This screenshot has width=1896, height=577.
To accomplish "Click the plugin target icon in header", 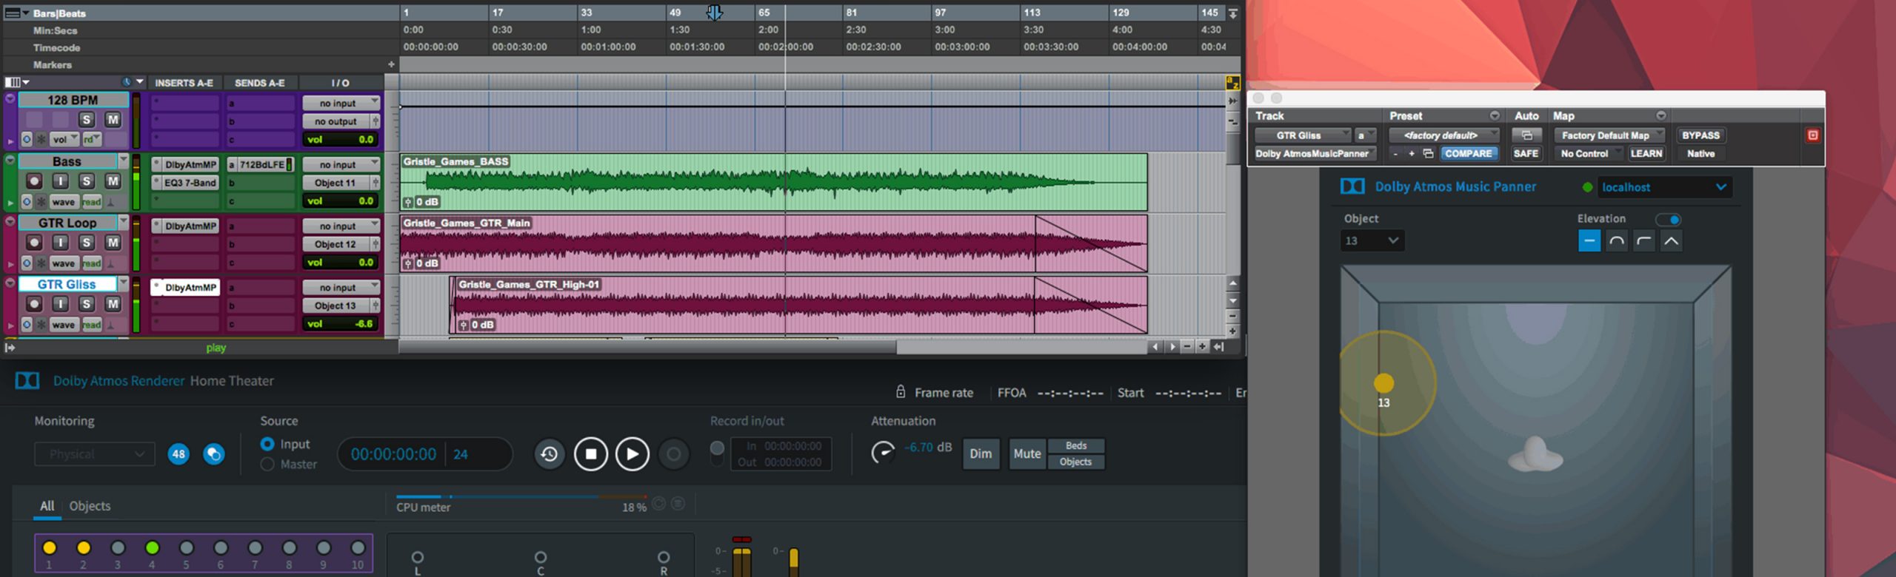I will 1812,135.
